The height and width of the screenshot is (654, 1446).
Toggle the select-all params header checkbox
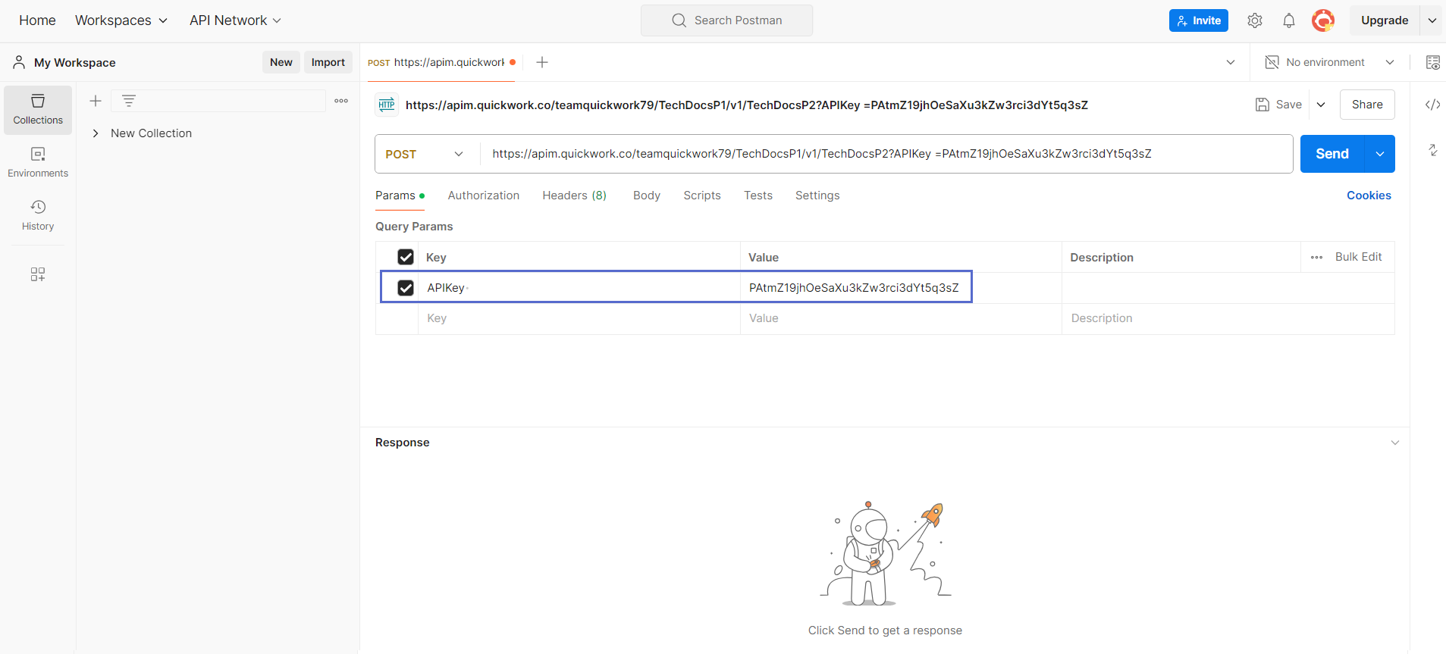(x=406, y=257)
